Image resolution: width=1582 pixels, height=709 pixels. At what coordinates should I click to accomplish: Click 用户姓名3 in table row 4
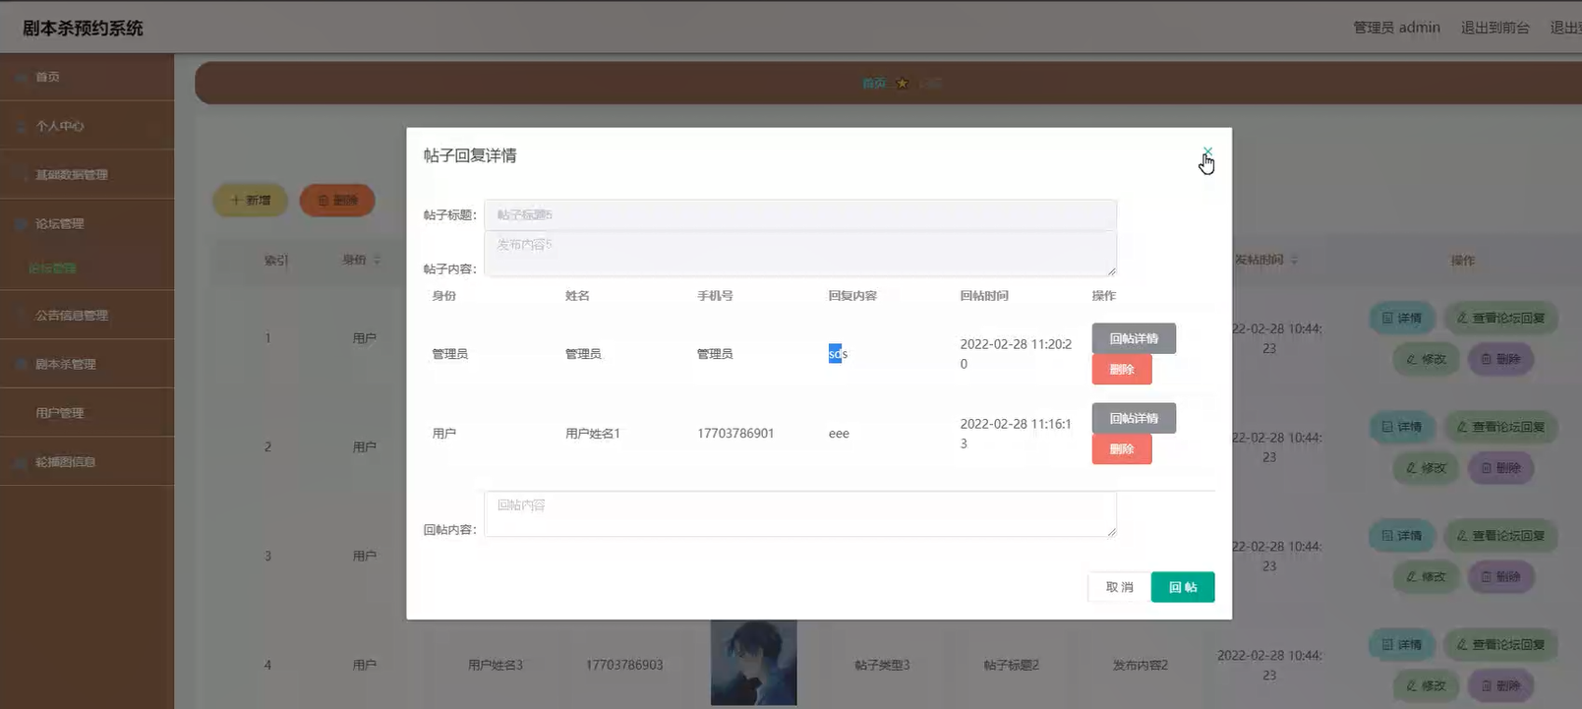[496, 666]
